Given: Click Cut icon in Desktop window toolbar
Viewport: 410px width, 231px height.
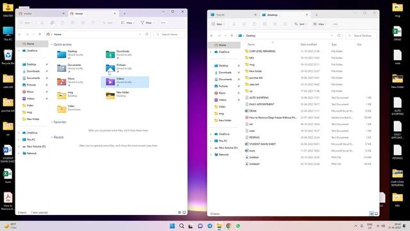Looking at the screenshot, I should [234, 24].
